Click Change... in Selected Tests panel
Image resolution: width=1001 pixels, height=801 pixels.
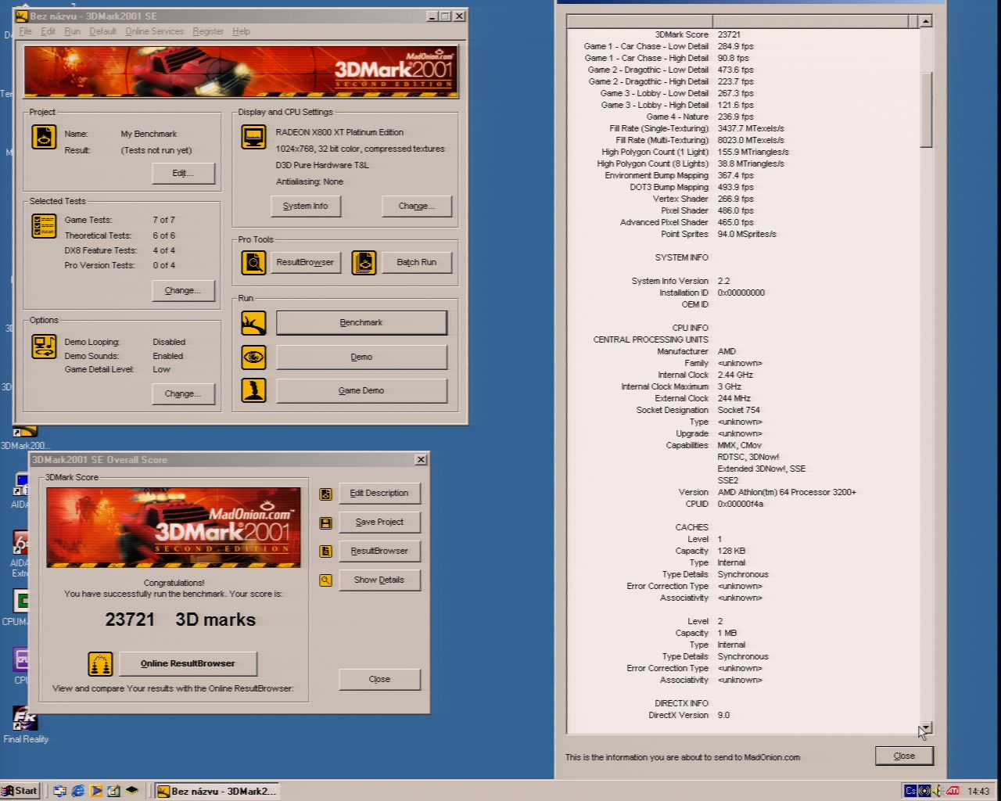(183, 290)
